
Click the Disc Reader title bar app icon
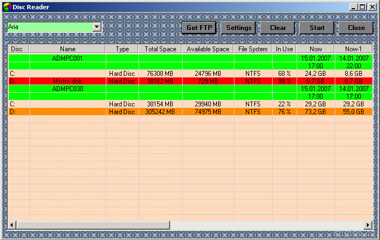click(7, 7)
